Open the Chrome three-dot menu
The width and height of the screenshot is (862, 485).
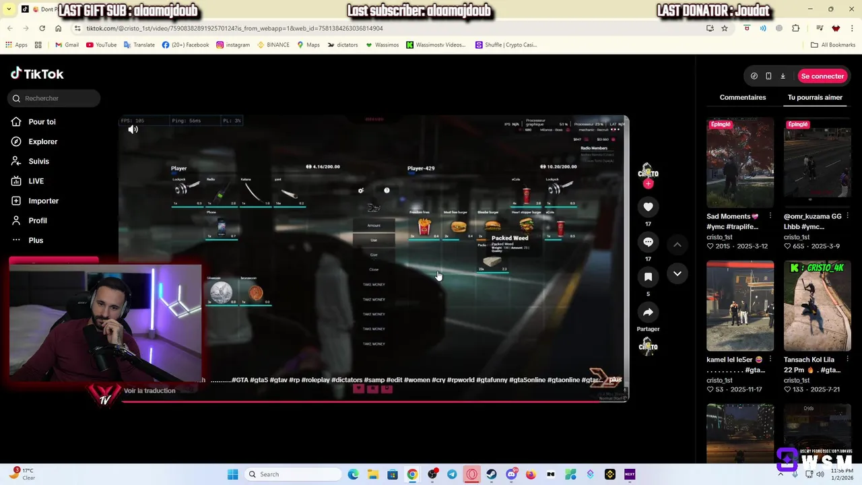point(853,28)
